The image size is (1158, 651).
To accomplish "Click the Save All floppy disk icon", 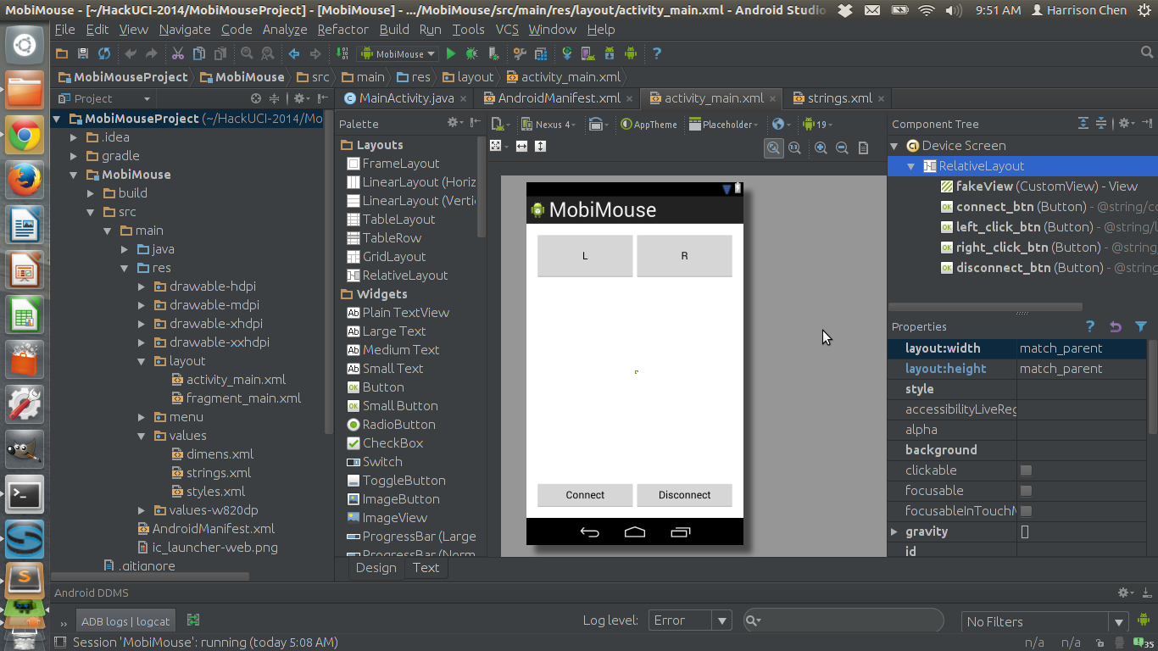I will point(83,53).
